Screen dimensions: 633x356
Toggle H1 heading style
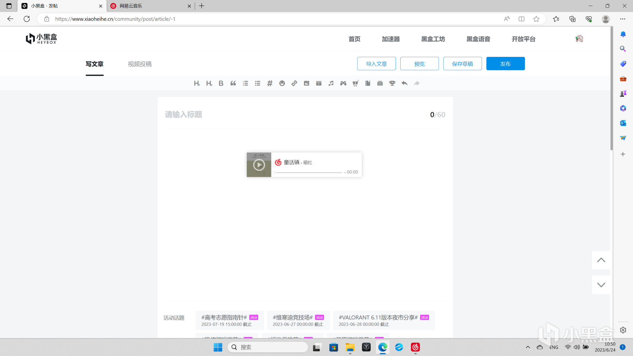point(197,83)
